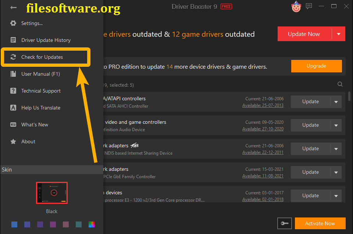Screen dimensions: 353x234
Task: Click the network-disabled icon beside adapters
Action: coord(135,145)
